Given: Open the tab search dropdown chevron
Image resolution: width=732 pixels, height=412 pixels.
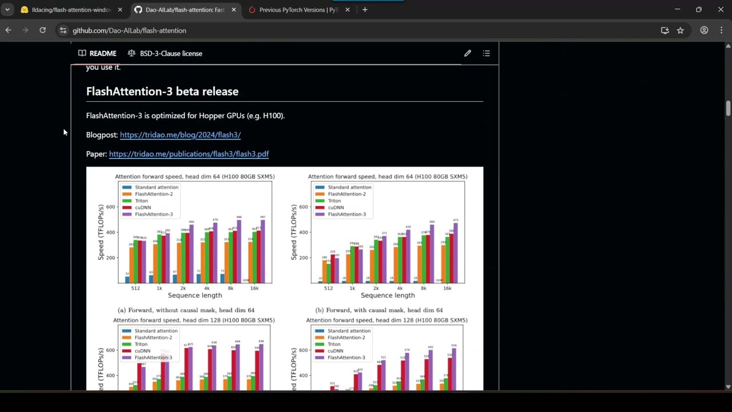Looking at the screenshot, I should click(x=7, y=10).
